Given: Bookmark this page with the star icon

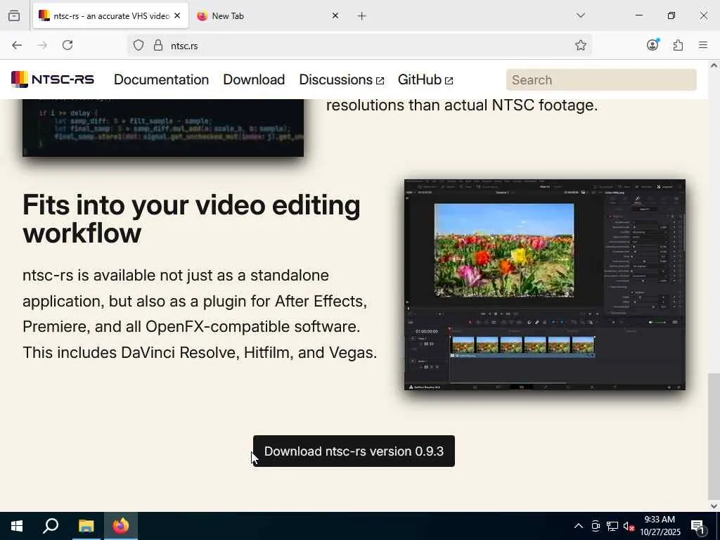Looking at the screenshot, I should 580,45.
